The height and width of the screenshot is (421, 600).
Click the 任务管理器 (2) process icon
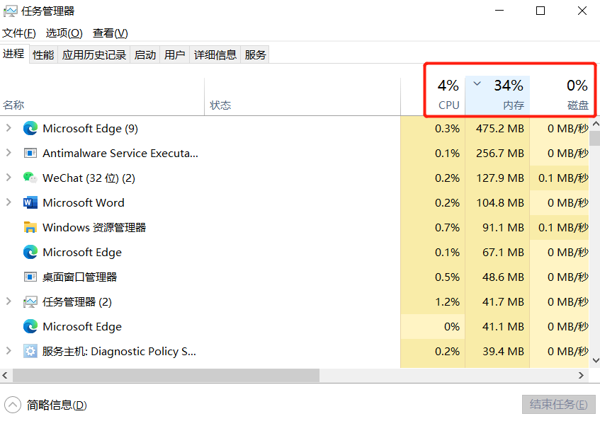pyautogui.click(x=30, y=302)
